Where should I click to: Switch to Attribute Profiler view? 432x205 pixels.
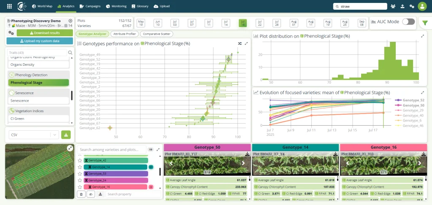pos(124,34)
